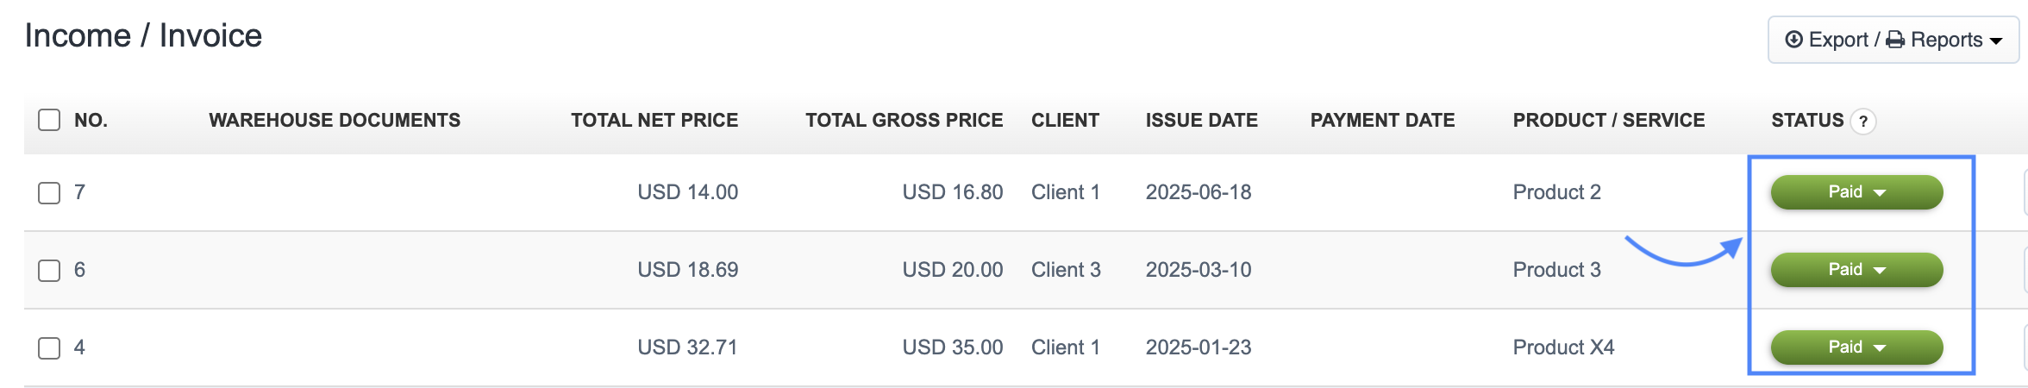Screen dimensions: 2028x388
Task: Click the Warehouse Documents column header
Action: [x=335, y=120]
